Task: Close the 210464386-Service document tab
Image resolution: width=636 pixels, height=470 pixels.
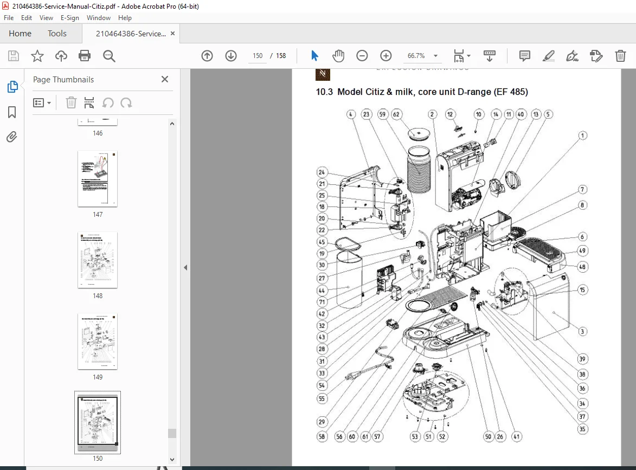Action: tap(173, 33)
